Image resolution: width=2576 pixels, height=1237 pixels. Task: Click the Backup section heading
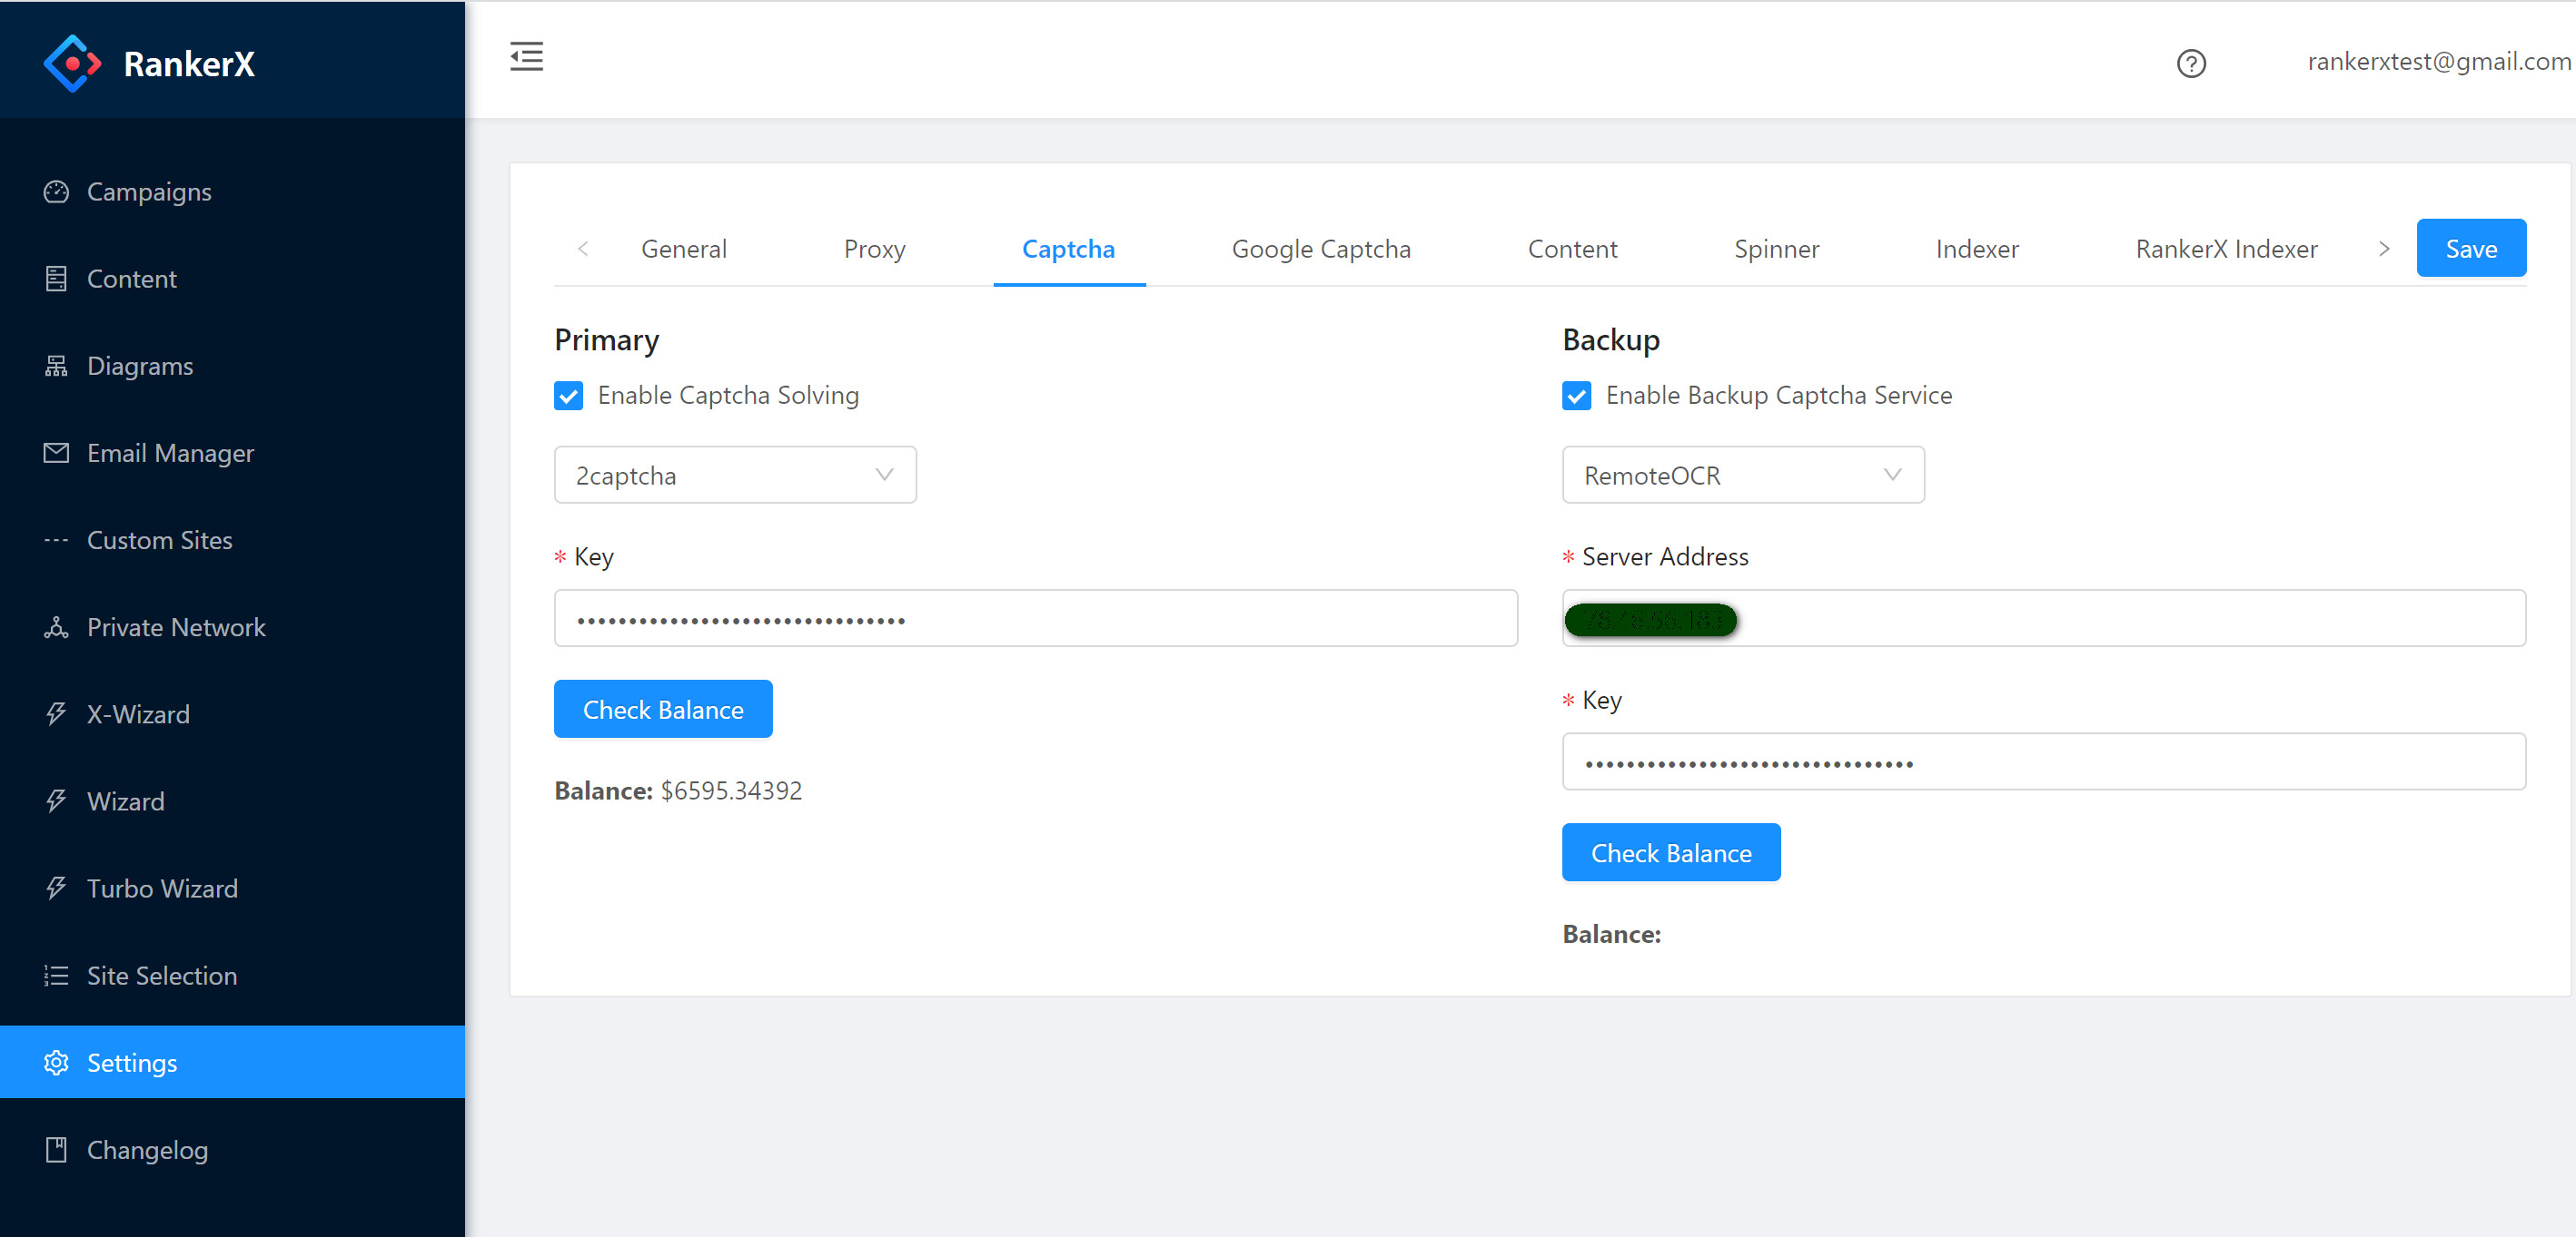(x=1611, y=340)
